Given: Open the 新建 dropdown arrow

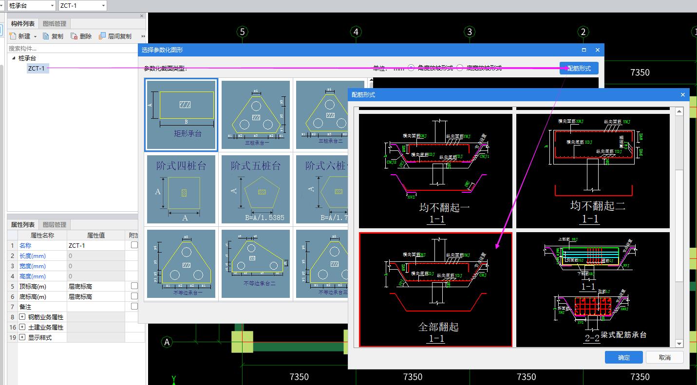Looking at the screenshot, I should [x=36, y=37].
